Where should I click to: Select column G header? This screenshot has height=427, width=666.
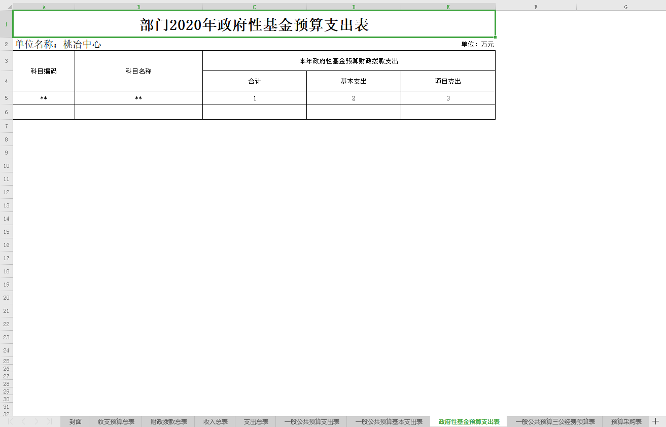click(625, 7)
